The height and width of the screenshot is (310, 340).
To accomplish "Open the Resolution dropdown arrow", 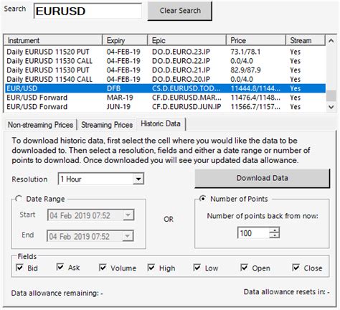I will [x=138, y=179].
